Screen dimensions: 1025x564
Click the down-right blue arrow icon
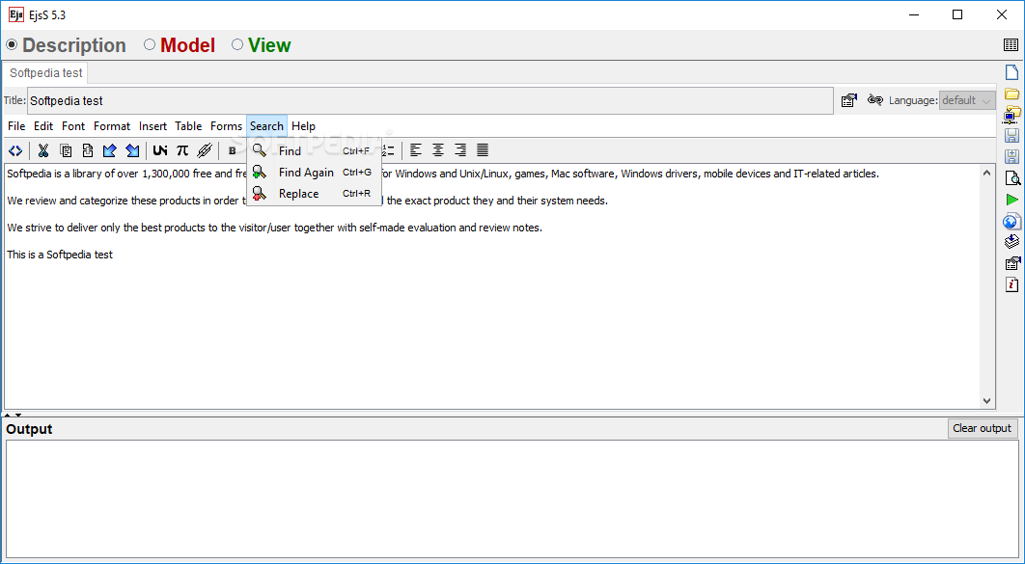point(132,150)
